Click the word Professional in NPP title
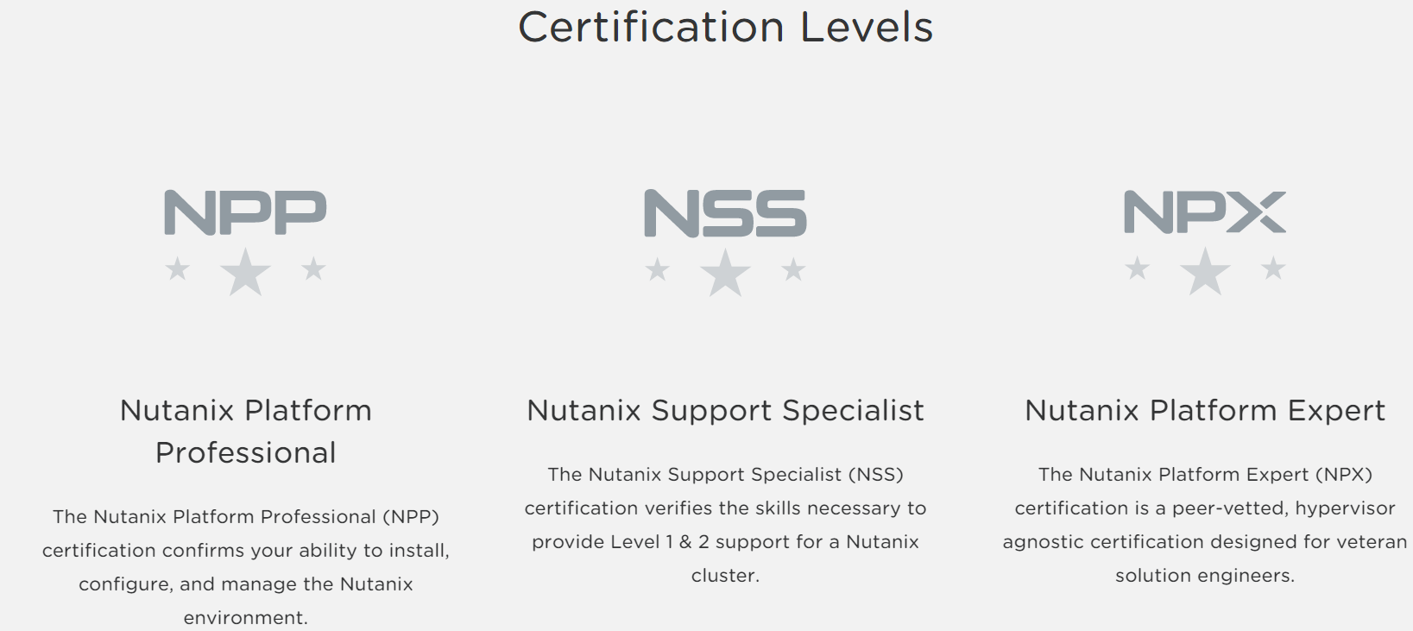Viewport: 1413px width, 631px height. pyautogui.click(x=246, y=452)
